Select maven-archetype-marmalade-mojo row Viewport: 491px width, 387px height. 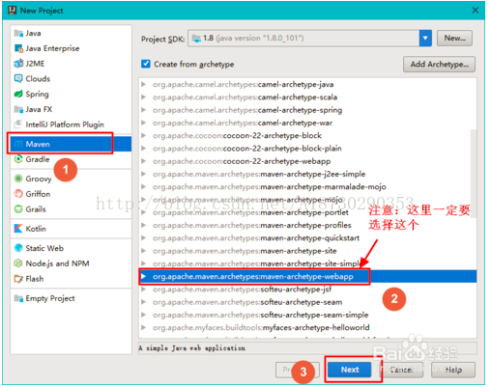pyautogui.click(x=307, y=186)
